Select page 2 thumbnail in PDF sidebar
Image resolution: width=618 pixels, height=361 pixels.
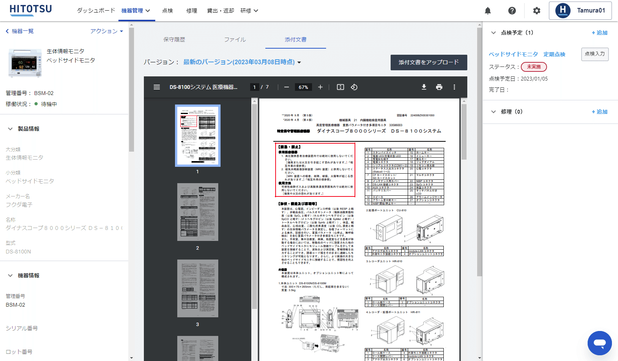click(x=197, y=212)
